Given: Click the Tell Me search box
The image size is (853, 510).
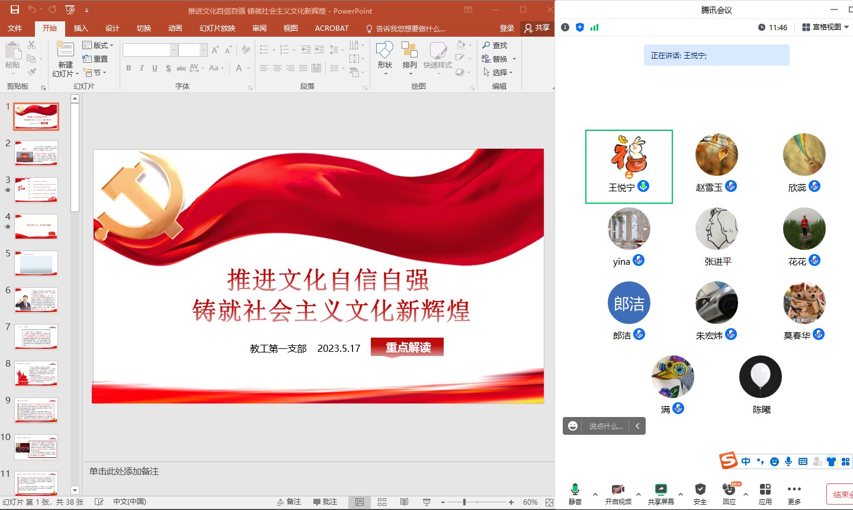Looking at the screenshot, I should click(x=406, y=28).
